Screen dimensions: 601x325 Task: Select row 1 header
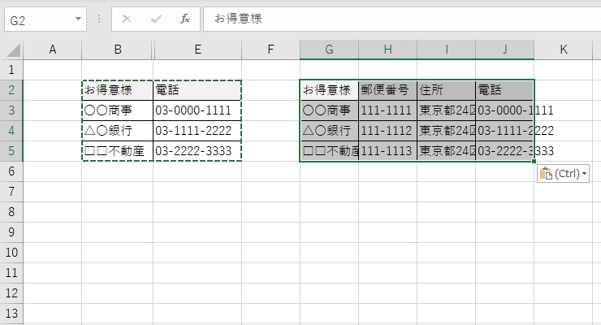[x=11, y=70]
